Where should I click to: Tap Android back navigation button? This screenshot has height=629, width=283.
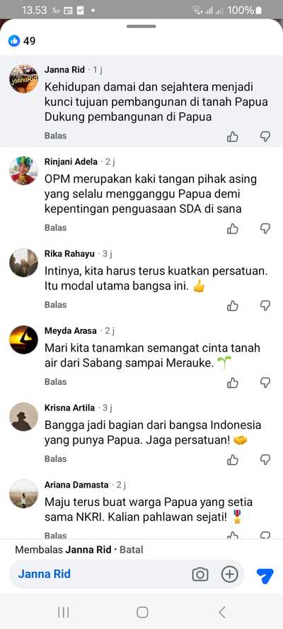tap(222, 612)
